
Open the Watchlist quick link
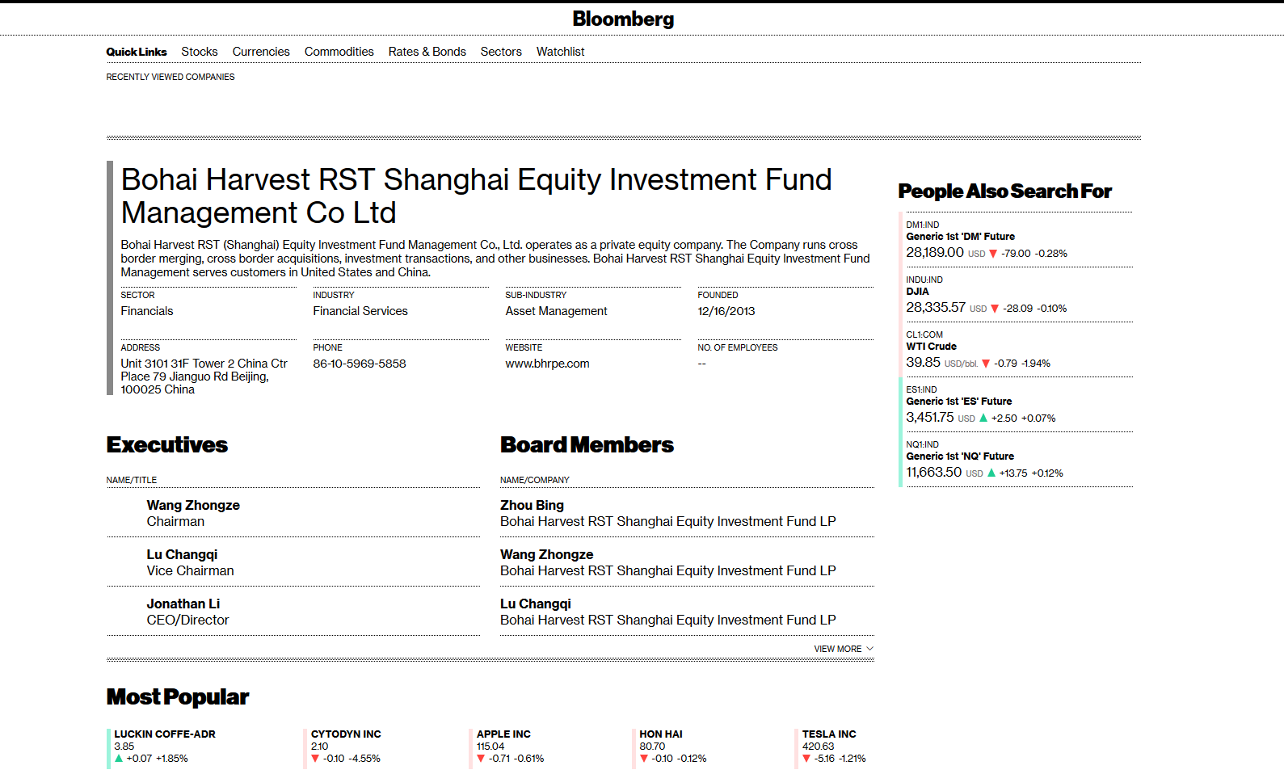(x=561, y=52)
